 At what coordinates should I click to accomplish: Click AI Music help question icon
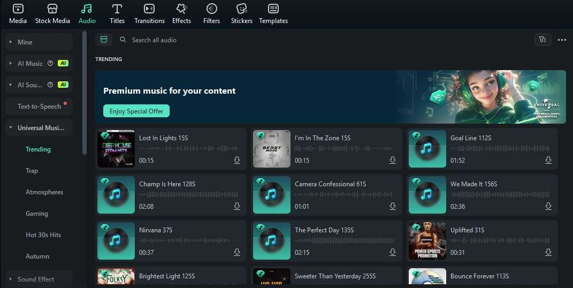[50, 63]
